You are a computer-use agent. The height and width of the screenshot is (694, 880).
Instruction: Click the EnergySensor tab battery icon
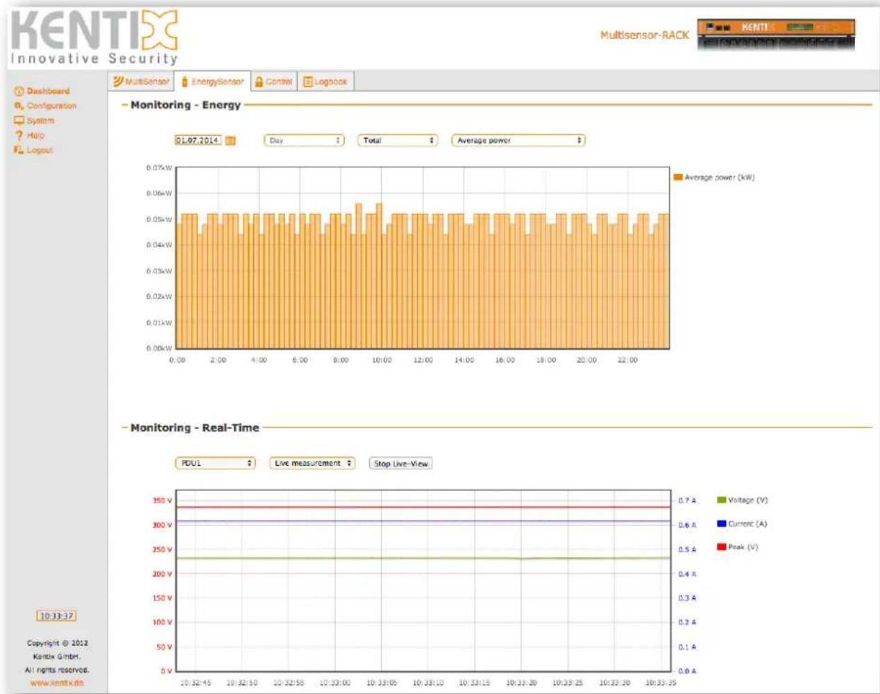[x=185, y=82]
